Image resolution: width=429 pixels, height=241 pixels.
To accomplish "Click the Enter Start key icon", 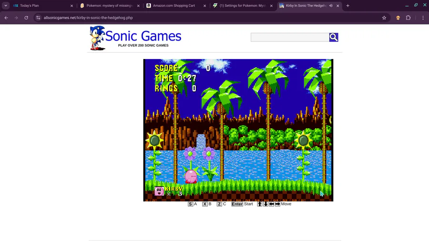I will (237, 204).
